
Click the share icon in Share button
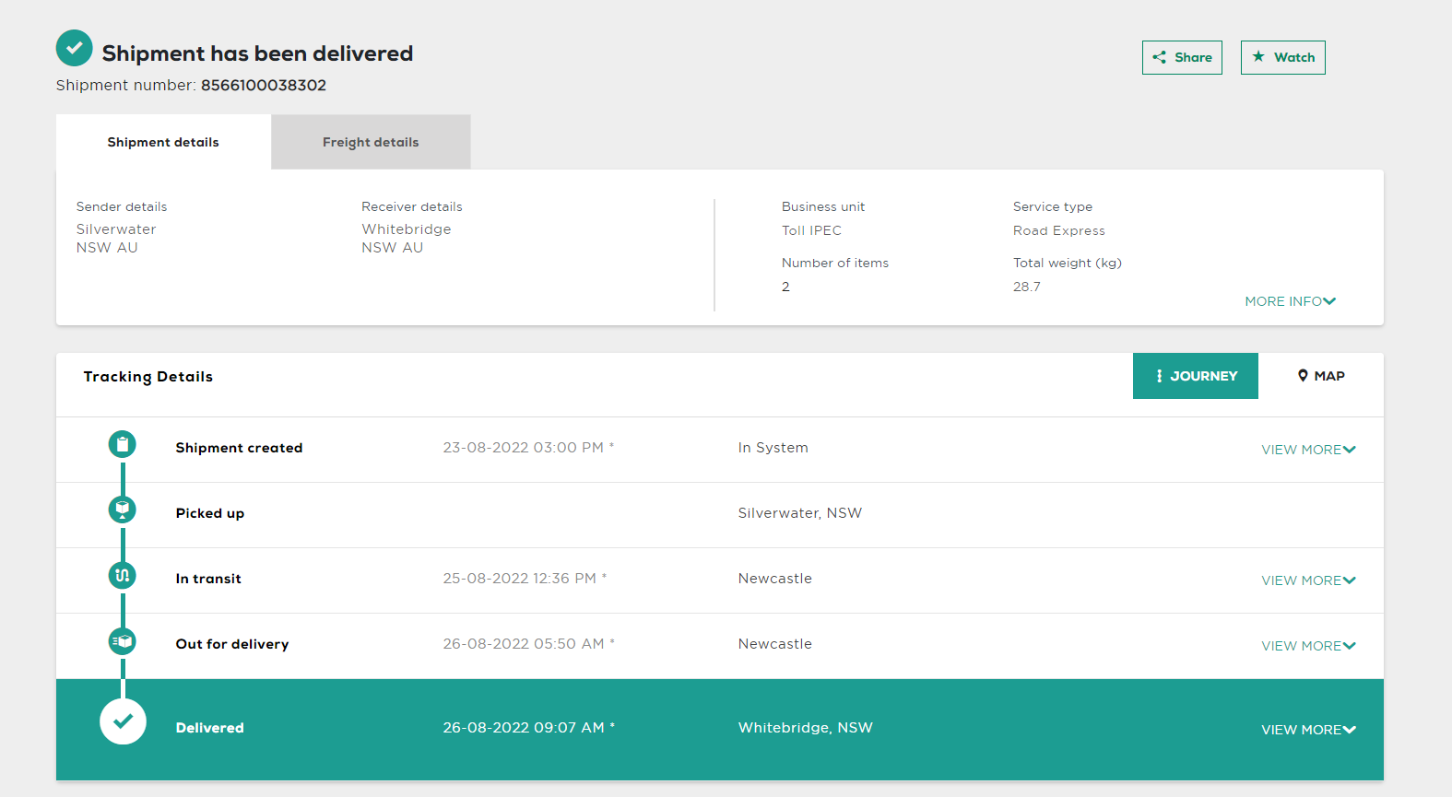pyautogui.click(x=1159, y=57)
